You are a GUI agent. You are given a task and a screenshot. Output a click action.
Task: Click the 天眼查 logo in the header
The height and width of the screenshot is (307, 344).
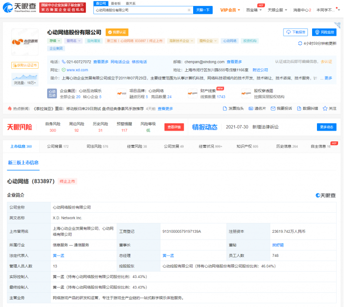point(20,7)
